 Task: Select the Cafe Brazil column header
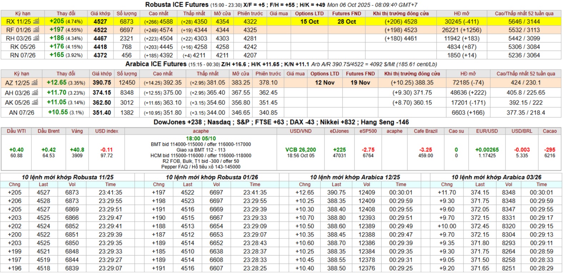coord(425,131)
